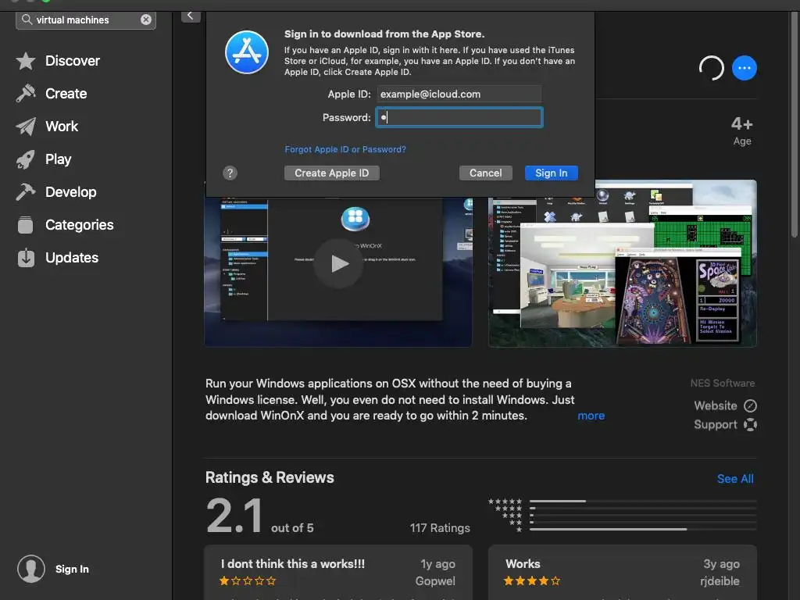Click the Website compass icon

[x=750, y=406]
